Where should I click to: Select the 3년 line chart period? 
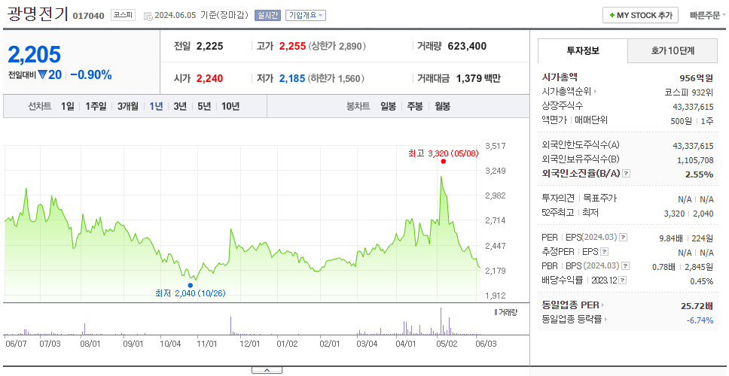pyautogui.click(x=180, y=106)
